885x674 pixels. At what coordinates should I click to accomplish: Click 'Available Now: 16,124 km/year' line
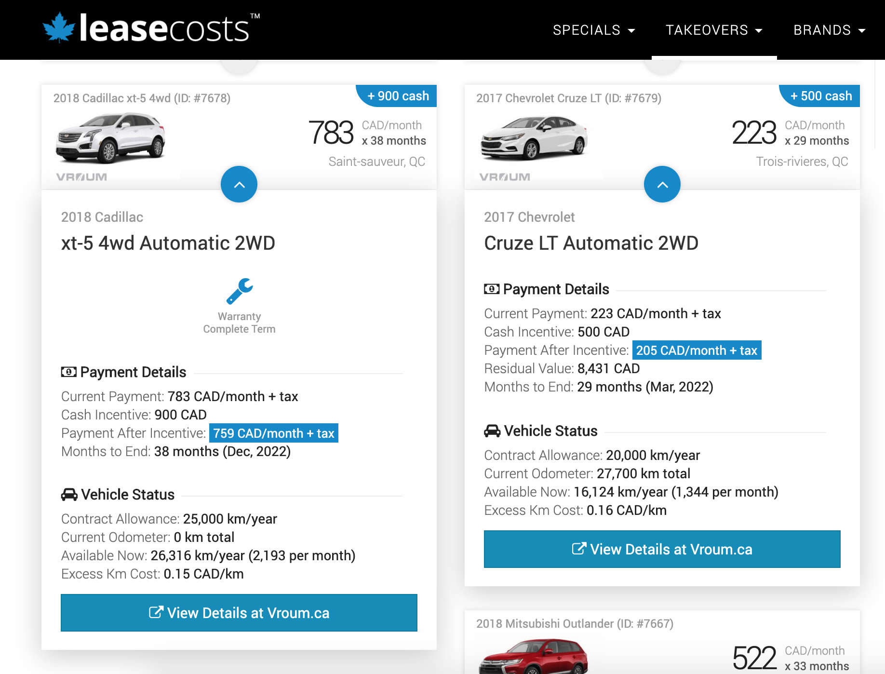point(631,492)
